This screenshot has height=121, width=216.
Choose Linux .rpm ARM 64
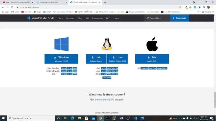point(115,71)
